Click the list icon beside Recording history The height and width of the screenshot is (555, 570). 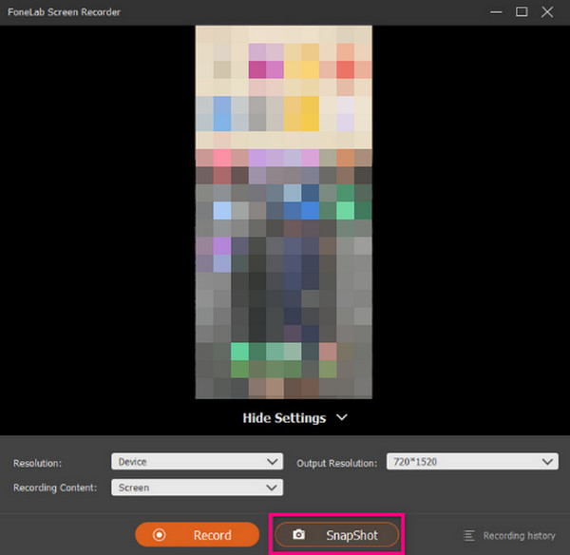[x=469, y=535]
